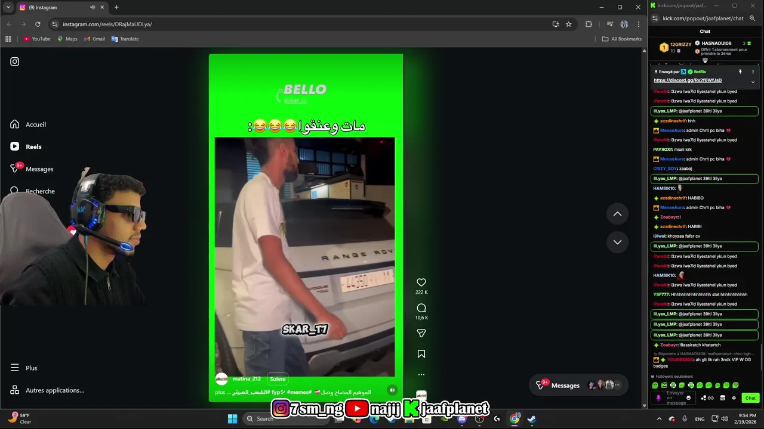The image size is (764, 429).
Task: Like the reel with the heart icon
Action: tap(421, 282)
